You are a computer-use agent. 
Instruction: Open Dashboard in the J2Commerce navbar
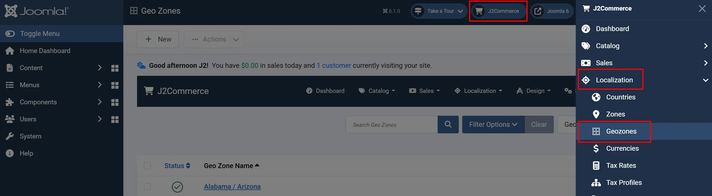coord(325,91)
